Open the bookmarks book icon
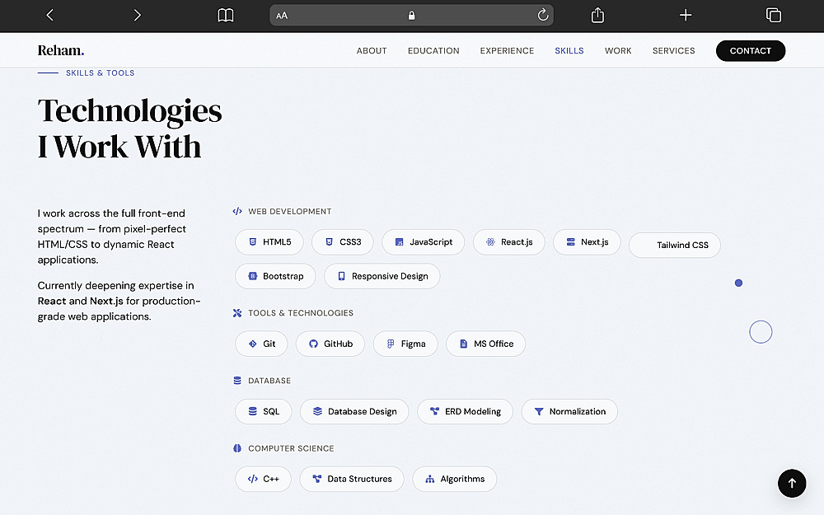Viewport: 824px width, 515px height. pos(225,15)
